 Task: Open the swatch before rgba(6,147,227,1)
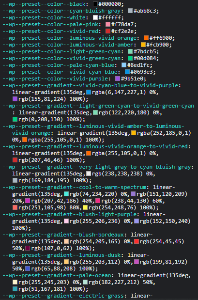point(89,93)
